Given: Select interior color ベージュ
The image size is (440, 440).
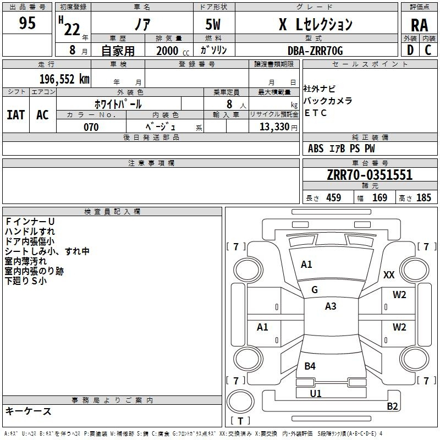Looking at the screenshot, I should click(x=160, y=127).
